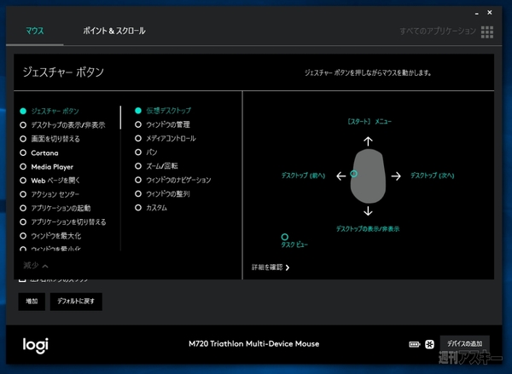Click the right arrow beside mouse diagram
This screenshot has width=512, height=374.
pyautogui.click(x=396, y=176)
